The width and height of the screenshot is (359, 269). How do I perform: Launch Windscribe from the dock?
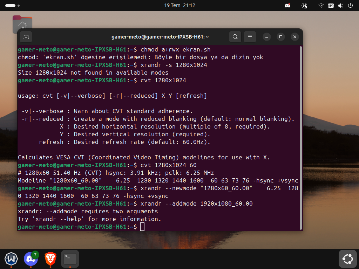tap(11, 259)
